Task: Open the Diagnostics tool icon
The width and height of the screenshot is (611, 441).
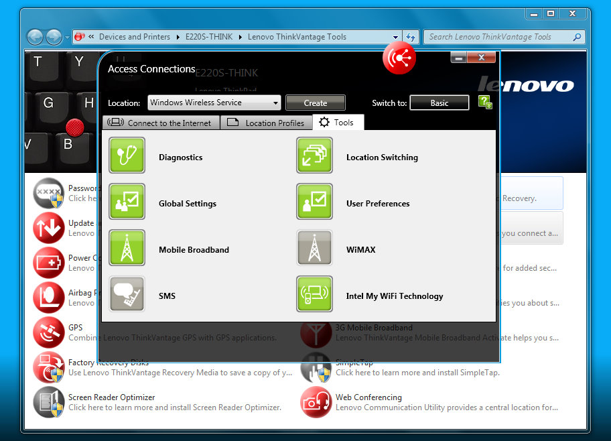Action: pyautogui.click(x=127, y=155)
